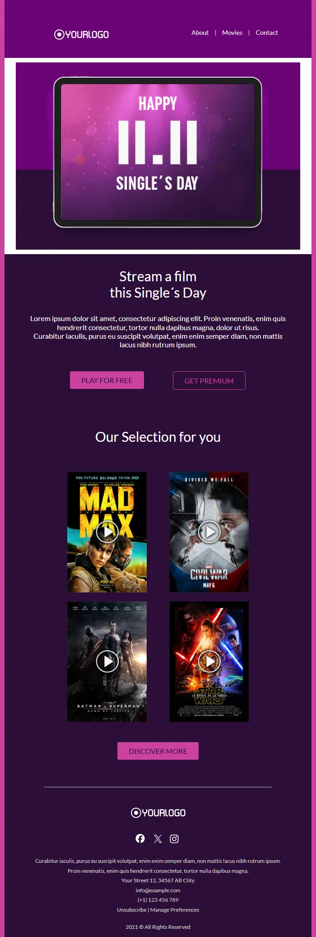316x937 pixels.
Task: Play the Star Wars trailer
Action: [209, 661]
